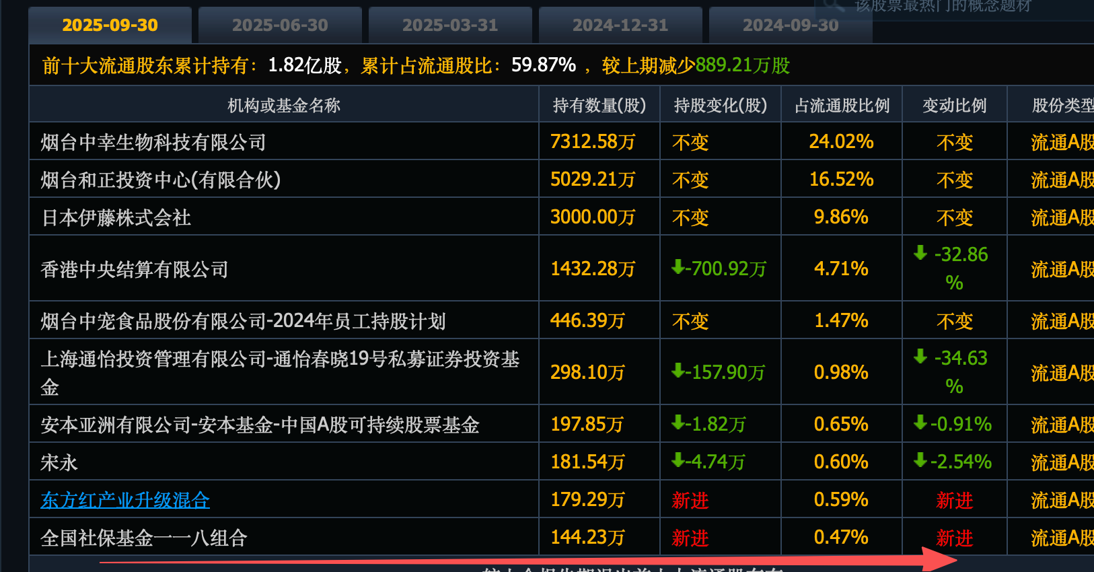Click holding amount 144.23万
Viewport: 1094px width, 572px height.
pyautogui.click(x=587, y=537)
